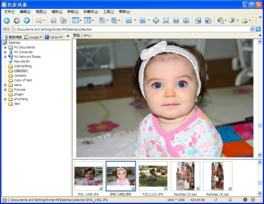
Task: Open the 工具(T) menu
Action: click(108, 12)
